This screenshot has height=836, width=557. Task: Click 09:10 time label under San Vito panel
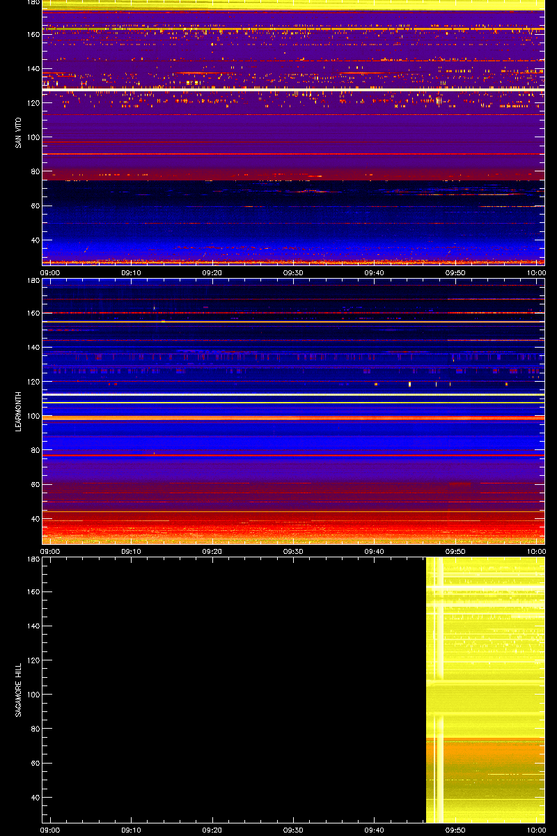coord(131,273)
